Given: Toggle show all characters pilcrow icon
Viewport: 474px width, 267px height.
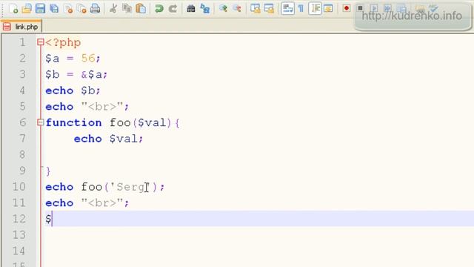Looking at the screenshot, I should click(x=301, y=8).
